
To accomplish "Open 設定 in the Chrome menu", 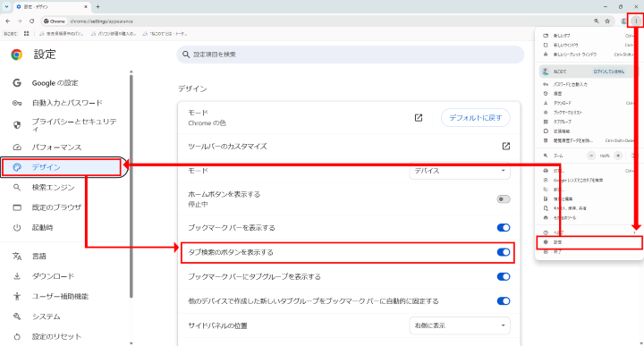I will [x=589, y=242].
